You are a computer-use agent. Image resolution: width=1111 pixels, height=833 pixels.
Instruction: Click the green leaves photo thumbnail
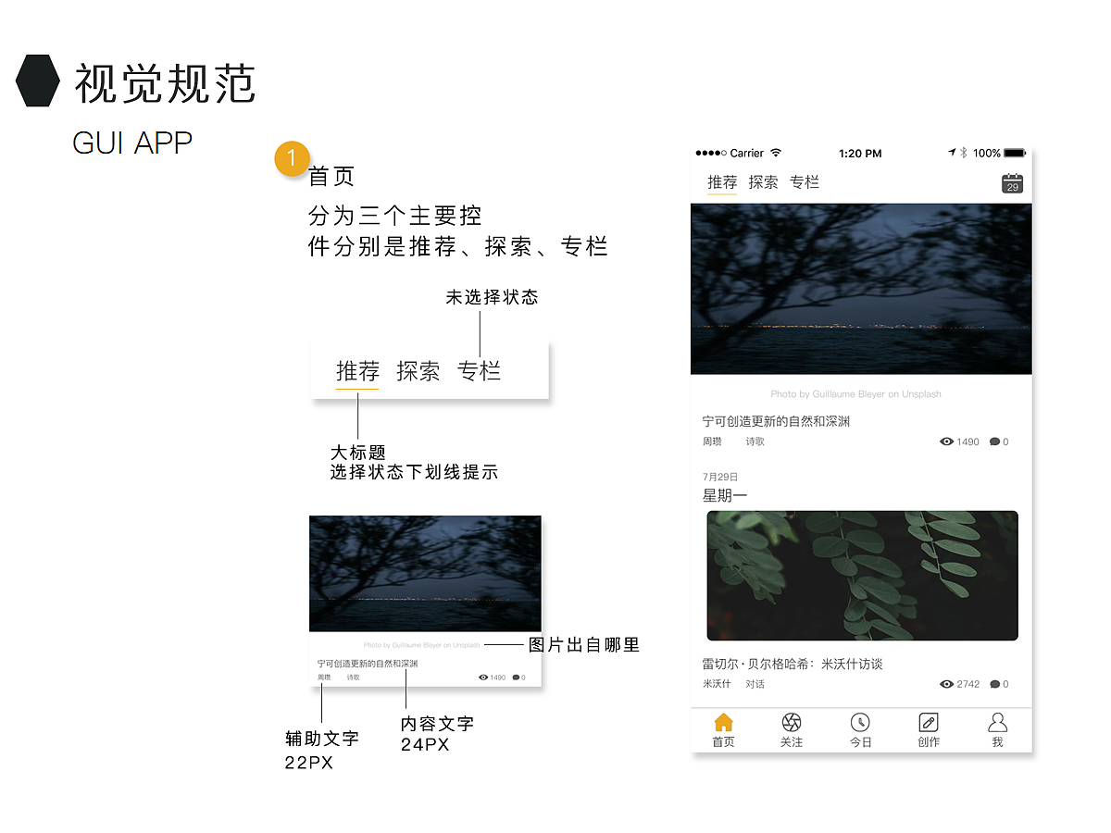pyautogui.click(x=861, y=574)
